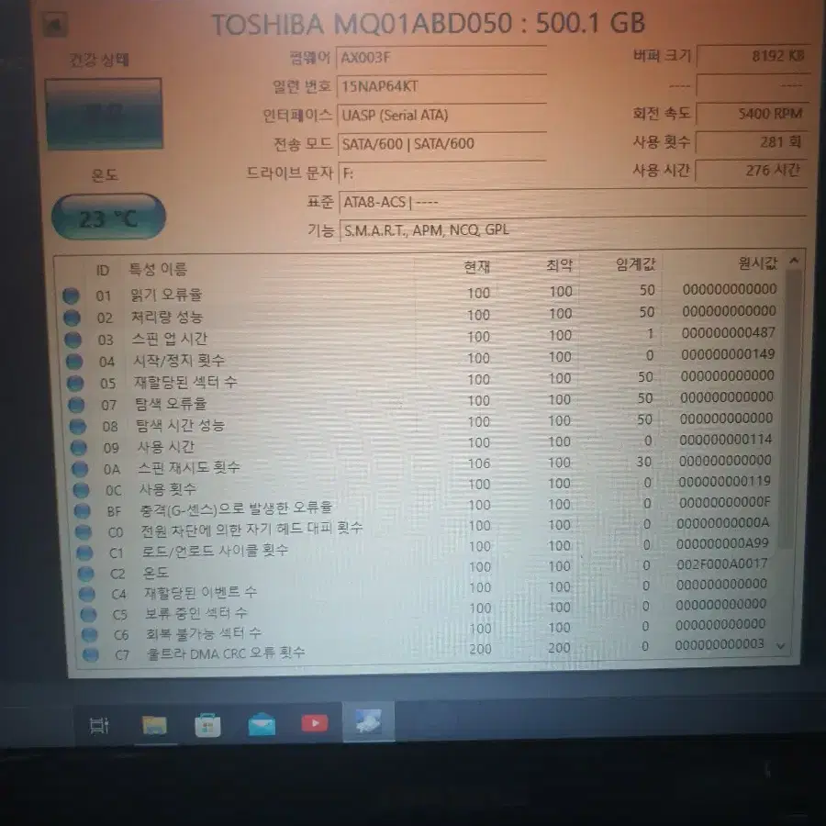
Task: Click the 전송 모드 field SATA/600 | SATA/600
Action: coord(441,144)
